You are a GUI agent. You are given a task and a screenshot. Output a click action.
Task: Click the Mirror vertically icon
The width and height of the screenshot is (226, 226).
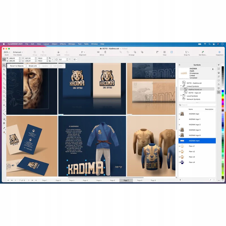coord(105,52)
